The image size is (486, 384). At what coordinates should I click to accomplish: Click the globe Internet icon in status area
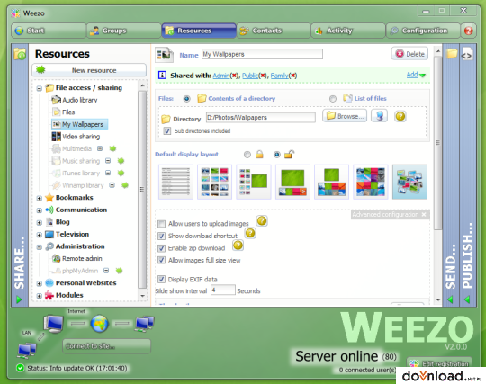100,324
